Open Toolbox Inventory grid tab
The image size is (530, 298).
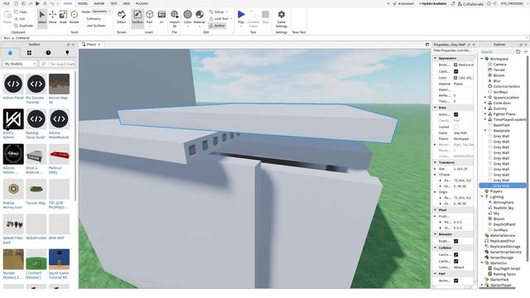tap(30, 53)
